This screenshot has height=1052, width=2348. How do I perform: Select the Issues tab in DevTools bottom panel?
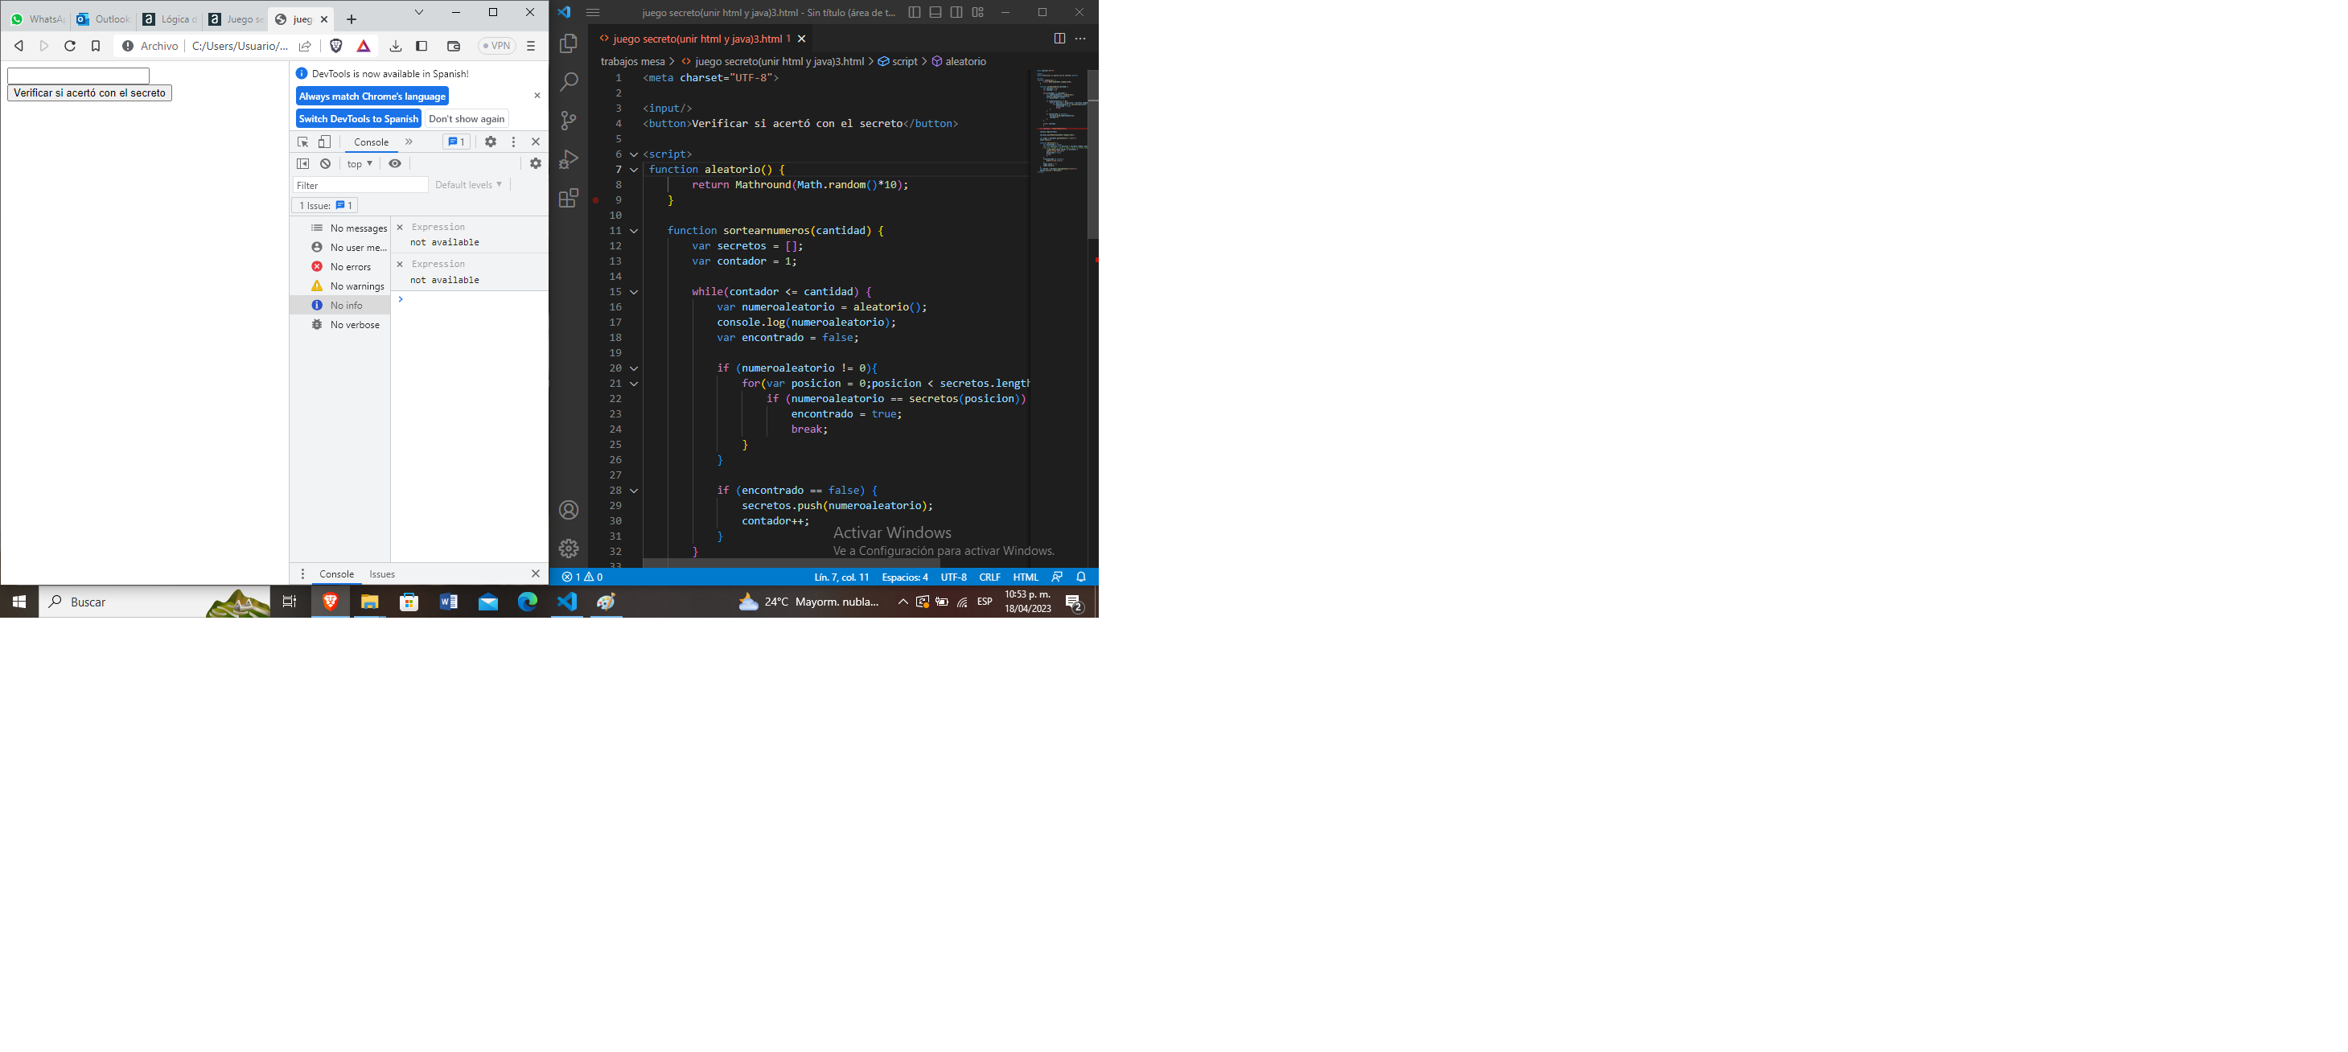[x=380, y=573]
